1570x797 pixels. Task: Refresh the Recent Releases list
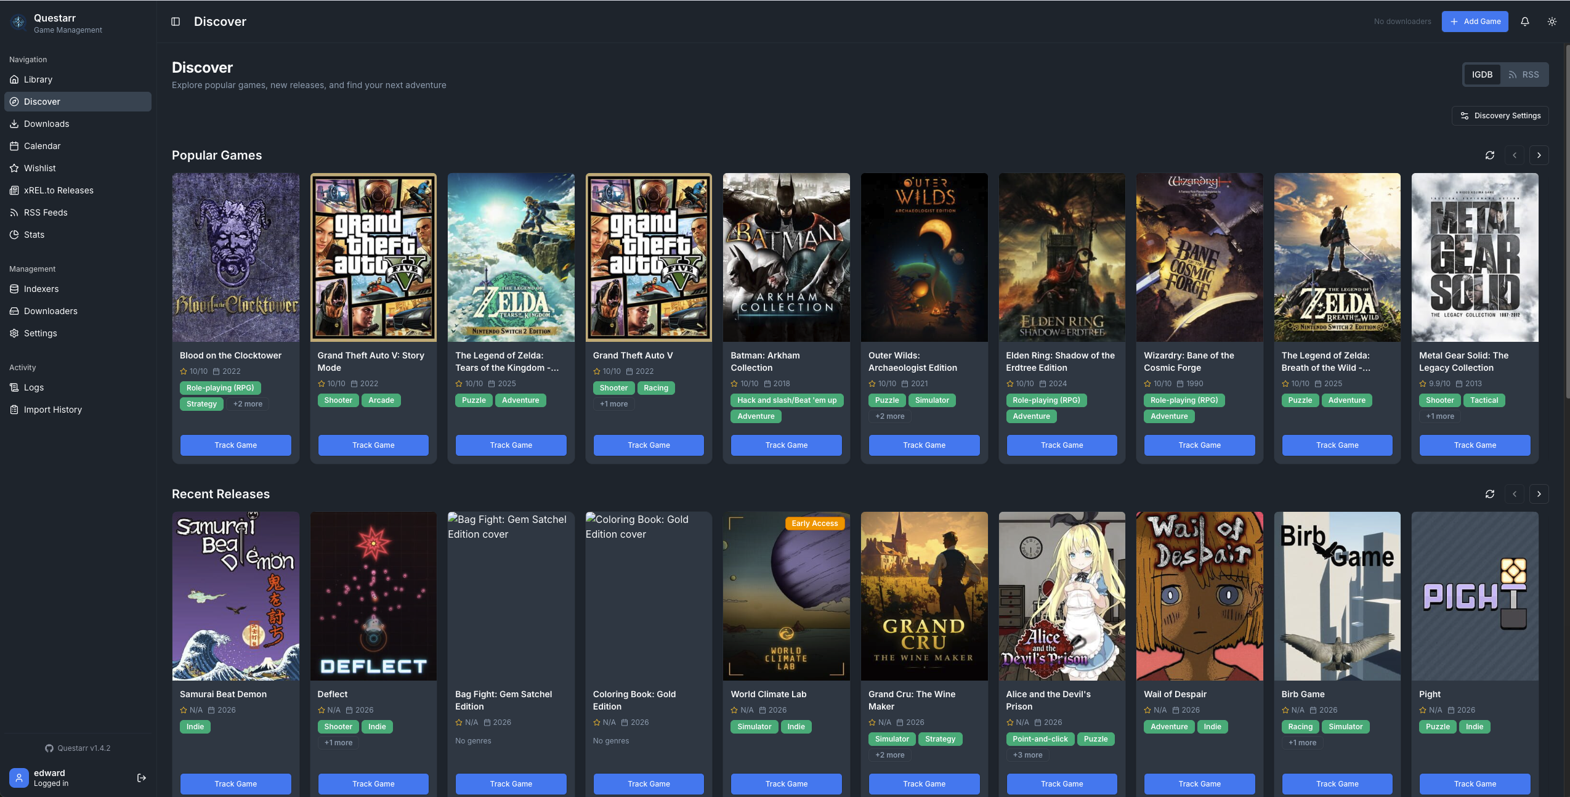1490,494
